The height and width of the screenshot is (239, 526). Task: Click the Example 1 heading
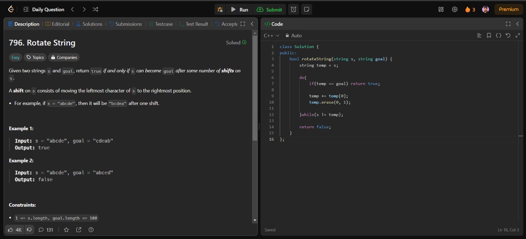point(21,128)
